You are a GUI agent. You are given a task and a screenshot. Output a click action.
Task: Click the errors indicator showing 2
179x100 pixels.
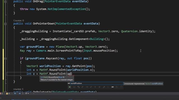[1, 93]
